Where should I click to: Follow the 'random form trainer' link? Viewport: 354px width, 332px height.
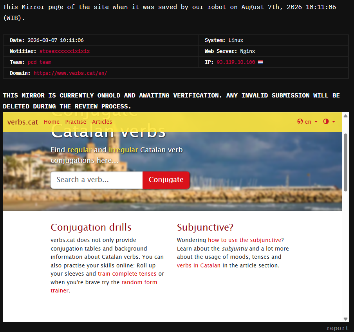pos(104,287)
